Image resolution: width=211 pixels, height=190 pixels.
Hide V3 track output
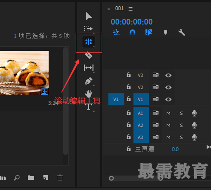point(168,75)
